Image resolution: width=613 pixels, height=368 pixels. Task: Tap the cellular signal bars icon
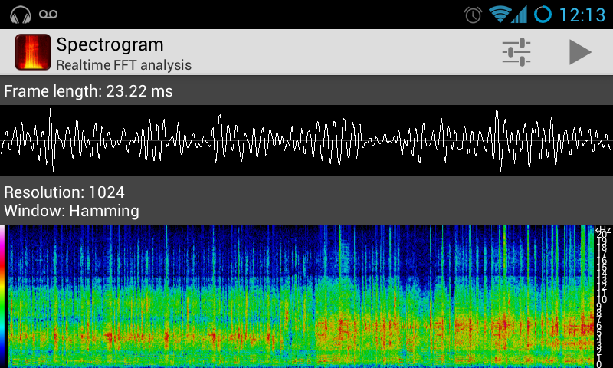[x=520, y=15]
